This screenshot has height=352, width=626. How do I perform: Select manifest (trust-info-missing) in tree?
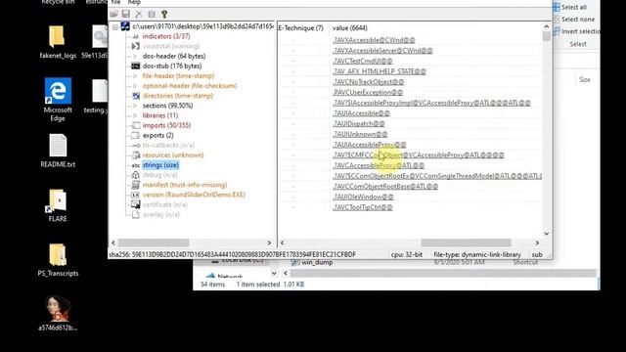coord(185,185)
